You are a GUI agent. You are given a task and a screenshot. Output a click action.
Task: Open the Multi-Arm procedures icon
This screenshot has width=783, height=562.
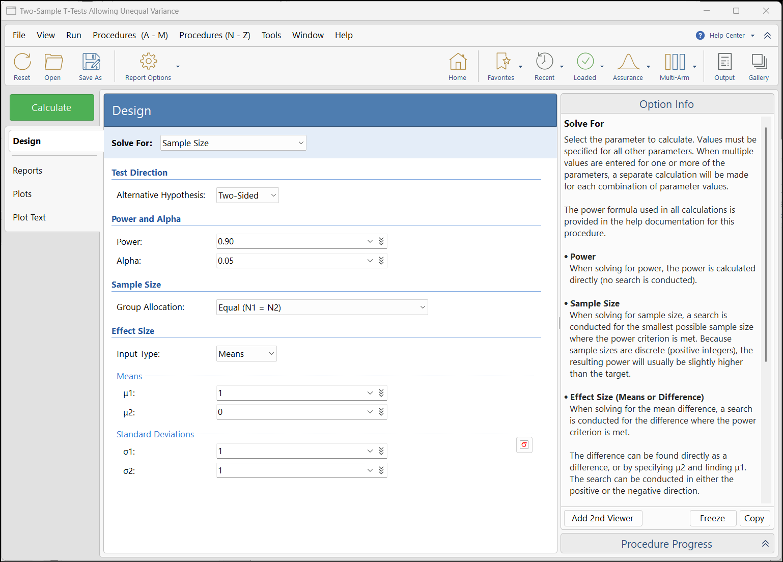coord(675,62)
